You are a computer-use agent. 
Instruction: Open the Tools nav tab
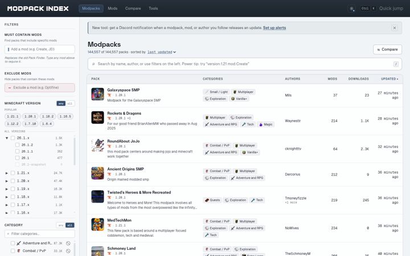153,9
